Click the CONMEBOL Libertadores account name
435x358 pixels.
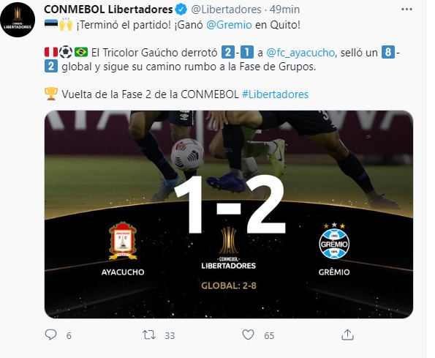point(108,10)
